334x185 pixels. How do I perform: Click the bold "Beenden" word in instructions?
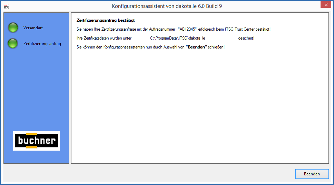point(196,47)
